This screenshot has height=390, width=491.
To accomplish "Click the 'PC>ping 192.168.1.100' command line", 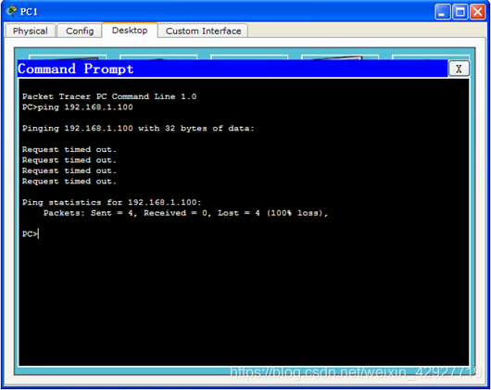I will pos(77,107).
